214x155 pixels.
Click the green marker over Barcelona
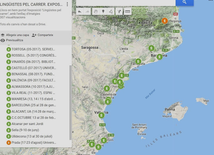click(159, 57)
